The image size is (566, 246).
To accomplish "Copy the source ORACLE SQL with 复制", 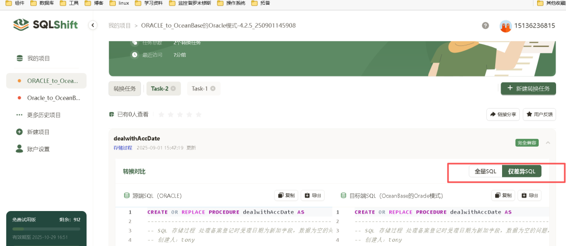I will [x=286, y=195].
